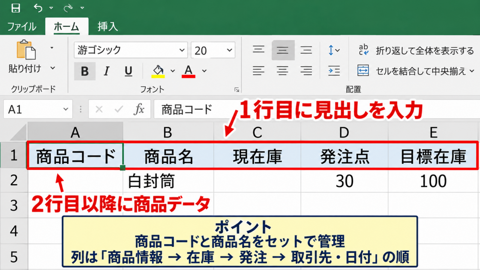Select bottom vertical align icon
This screenshot has height=270, width=480.
[x=307, y=50]
